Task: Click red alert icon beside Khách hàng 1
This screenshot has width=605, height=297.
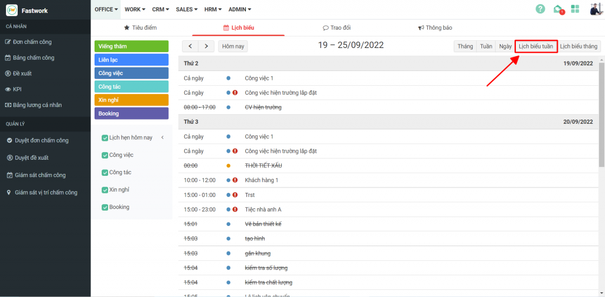Action: (x=235, y=180)
